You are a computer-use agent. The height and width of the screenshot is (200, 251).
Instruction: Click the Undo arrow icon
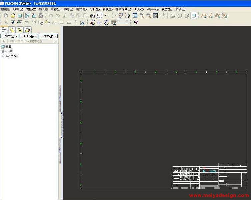51,16
